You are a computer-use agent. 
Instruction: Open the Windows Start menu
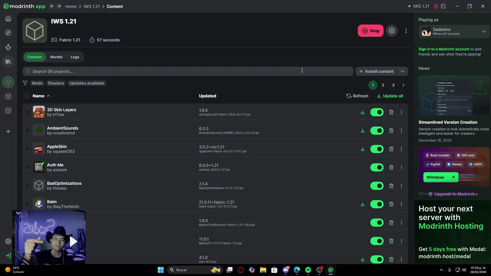[x=161, y=270]
